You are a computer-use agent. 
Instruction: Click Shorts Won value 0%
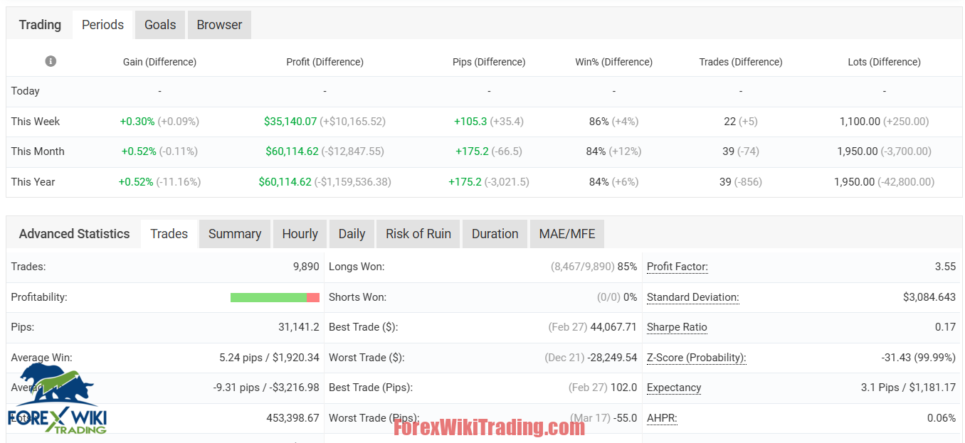631,297
